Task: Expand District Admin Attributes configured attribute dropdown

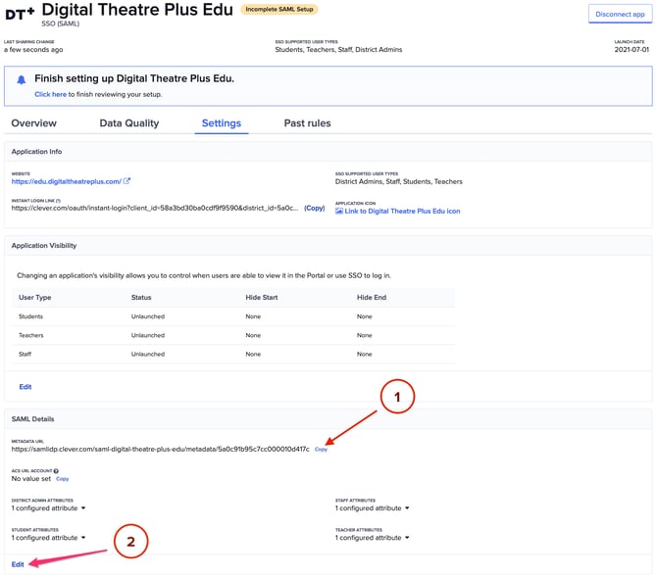Action: point(48,508)
